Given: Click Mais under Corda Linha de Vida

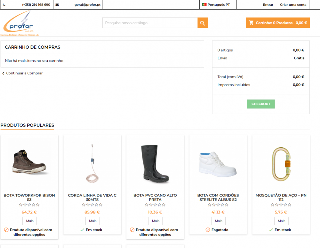Looking at the screenshot, I should [93, 221].
